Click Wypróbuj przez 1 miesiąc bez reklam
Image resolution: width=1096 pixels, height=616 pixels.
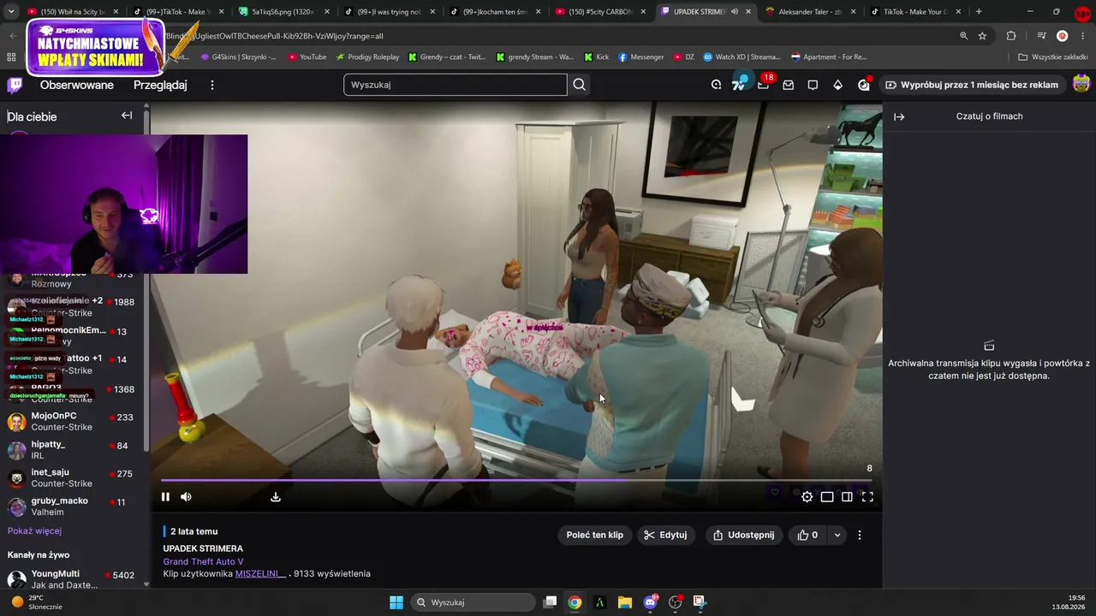[x=972, y=85]
